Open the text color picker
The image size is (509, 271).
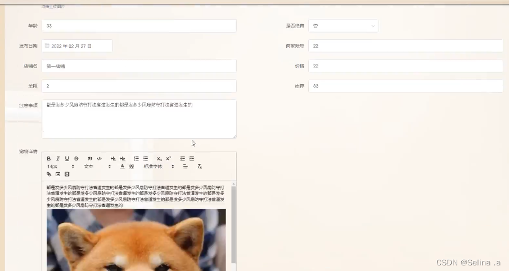(123, 167)
